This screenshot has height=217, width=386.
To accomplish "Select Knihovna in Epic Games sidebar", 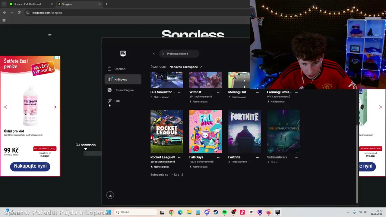I will (x=123, y=80).
